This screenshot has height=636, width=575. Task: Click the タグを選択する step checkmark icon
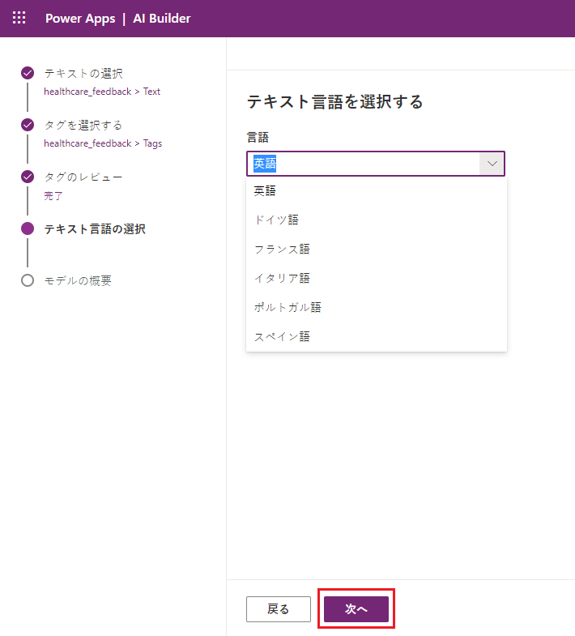pos(28,125)
